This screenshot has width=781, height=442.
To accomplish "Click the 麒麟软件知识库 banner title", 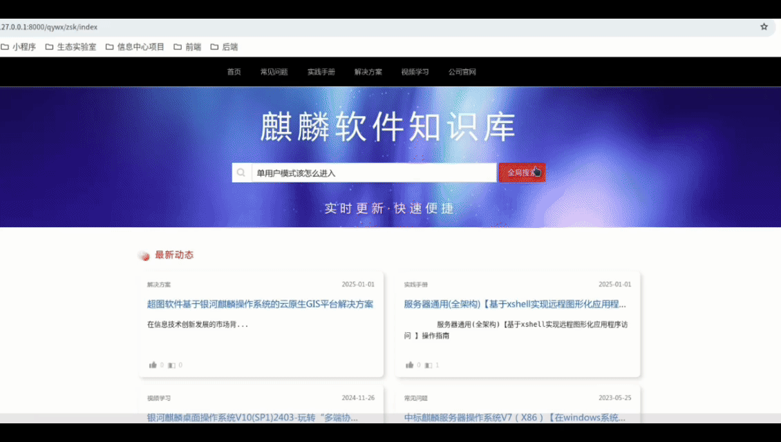I will (x=388, y=126).
